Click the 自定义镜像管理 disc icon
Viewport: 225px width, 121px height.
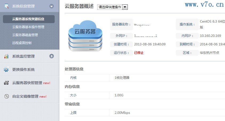6,96
